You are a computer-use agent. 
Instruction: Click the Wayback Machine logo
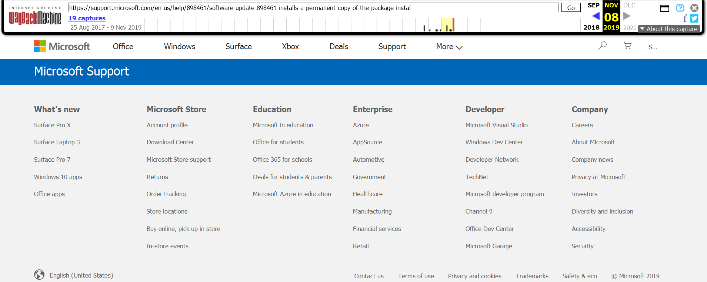(35, 16)
